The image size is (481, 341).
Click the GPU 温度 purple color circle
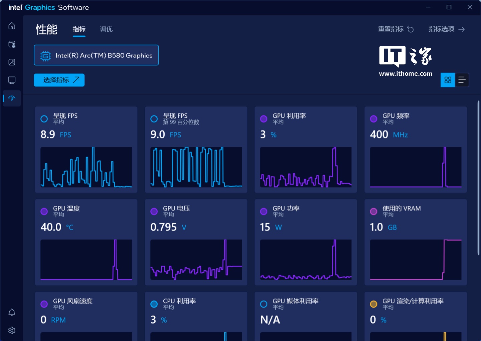44,211
